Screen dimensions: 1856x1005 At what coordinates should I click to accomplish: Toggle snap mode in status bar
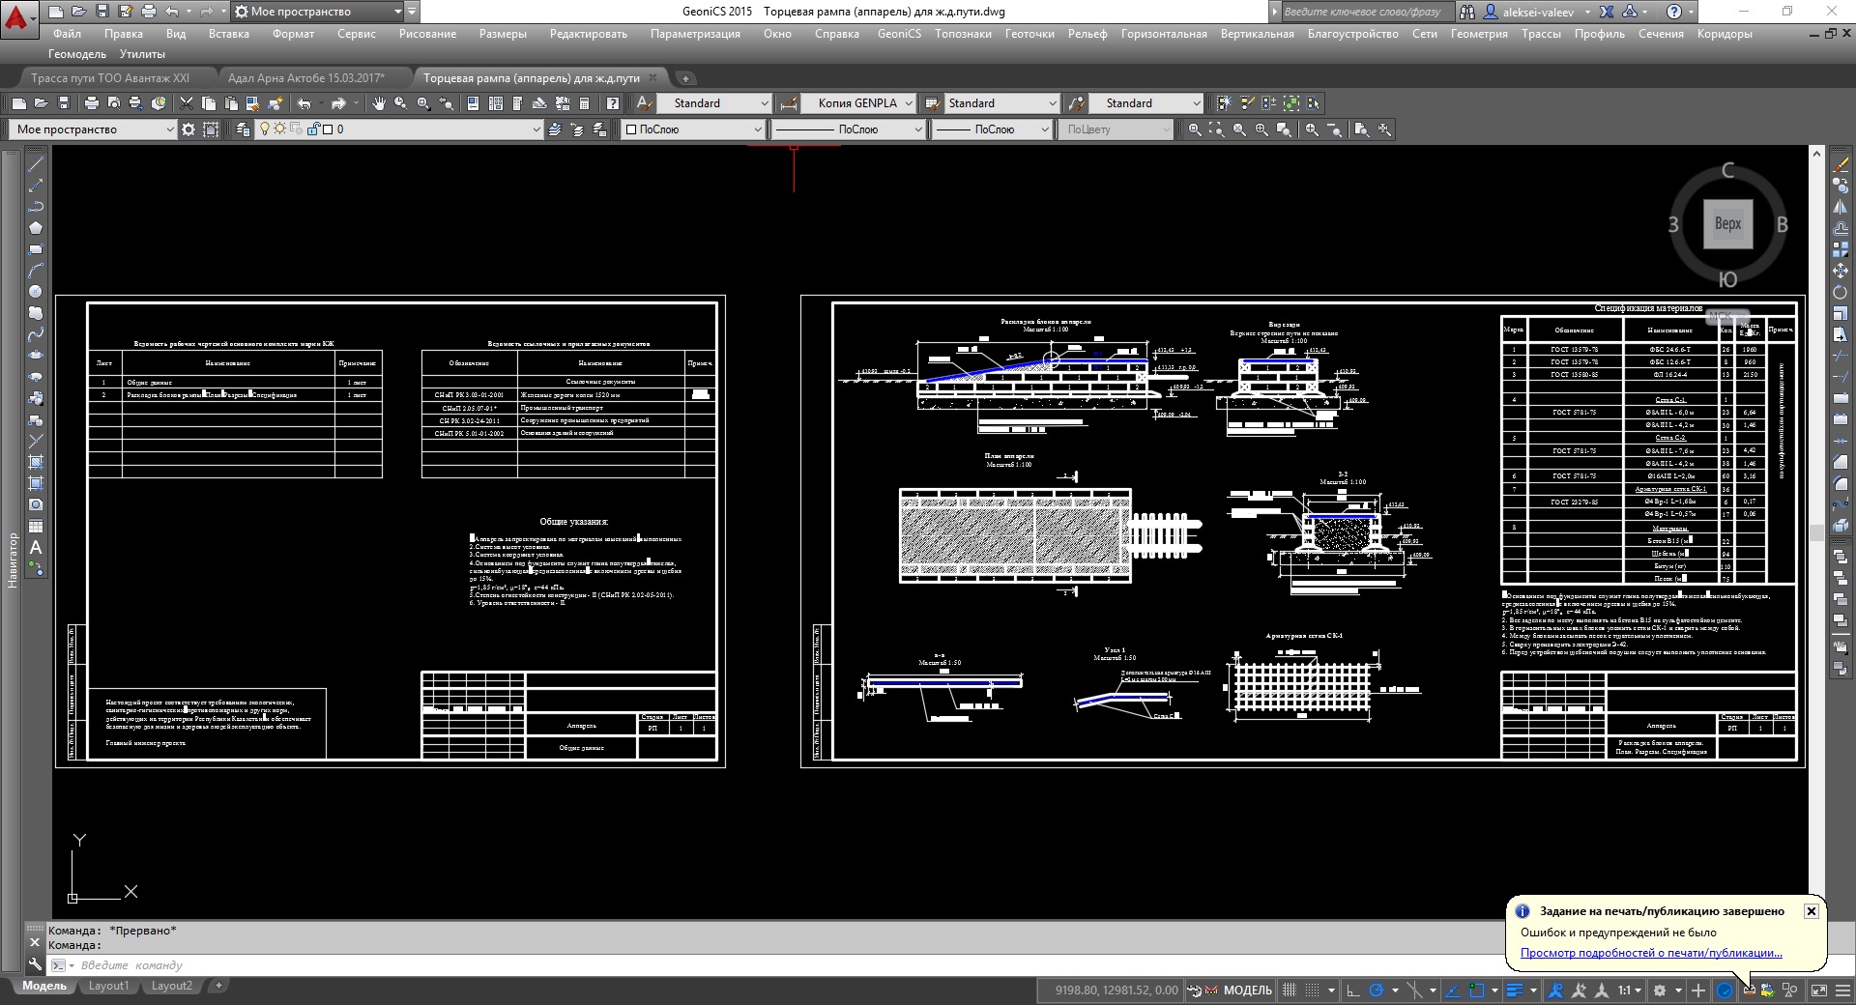point(1312,991)
